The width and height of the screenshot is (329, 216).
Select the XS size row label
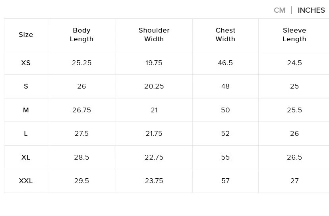[26, 63]
